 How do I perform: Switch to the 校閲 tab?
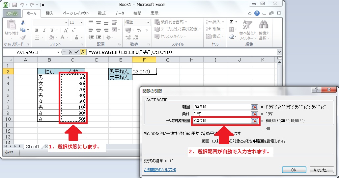coord(137,13)
